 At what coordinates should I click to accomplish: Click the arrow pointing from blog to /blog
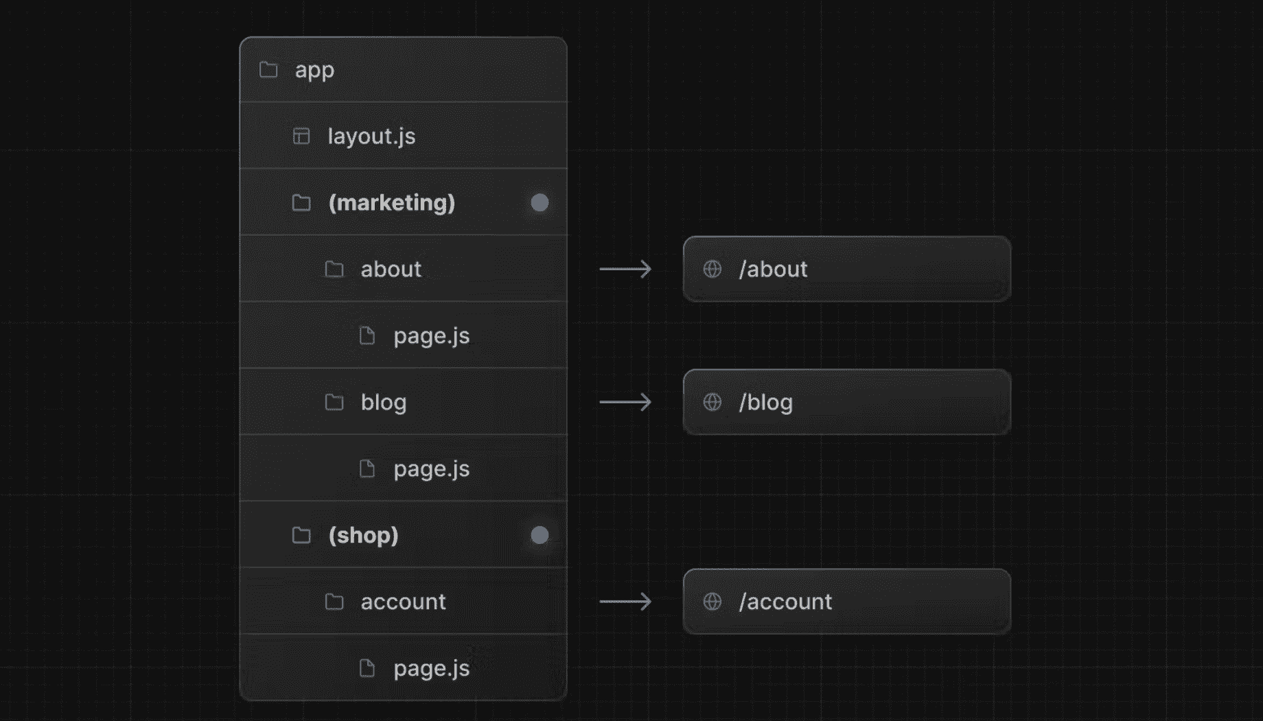[625, 402]
